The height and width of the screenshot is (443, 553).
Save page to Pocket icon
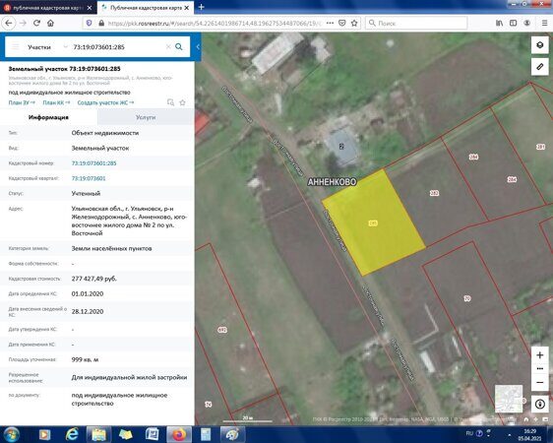[x=342, y=23]
